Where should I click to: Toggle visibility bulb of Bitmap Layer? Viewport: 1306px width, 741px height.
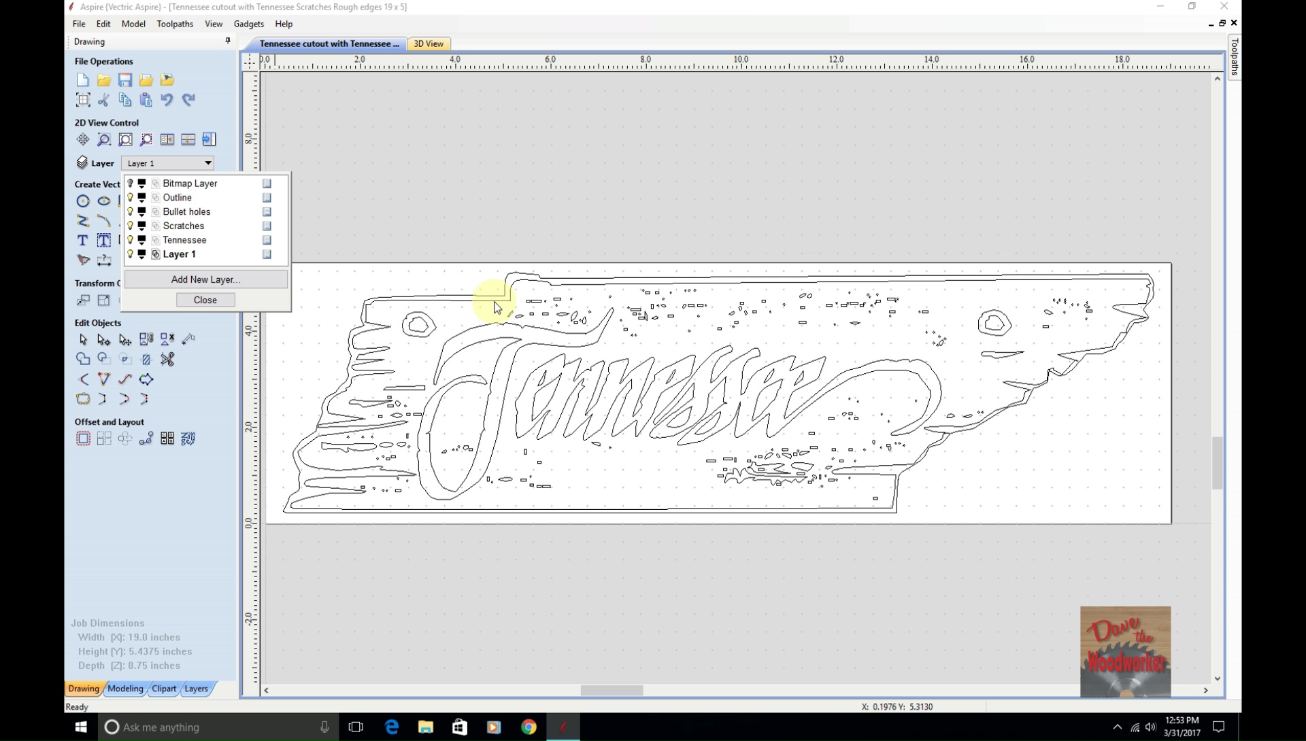tap(131, 184)
